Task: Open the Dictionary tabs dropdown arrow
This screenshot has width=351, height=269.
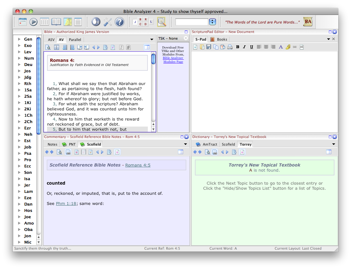Action: coord(334,144)
